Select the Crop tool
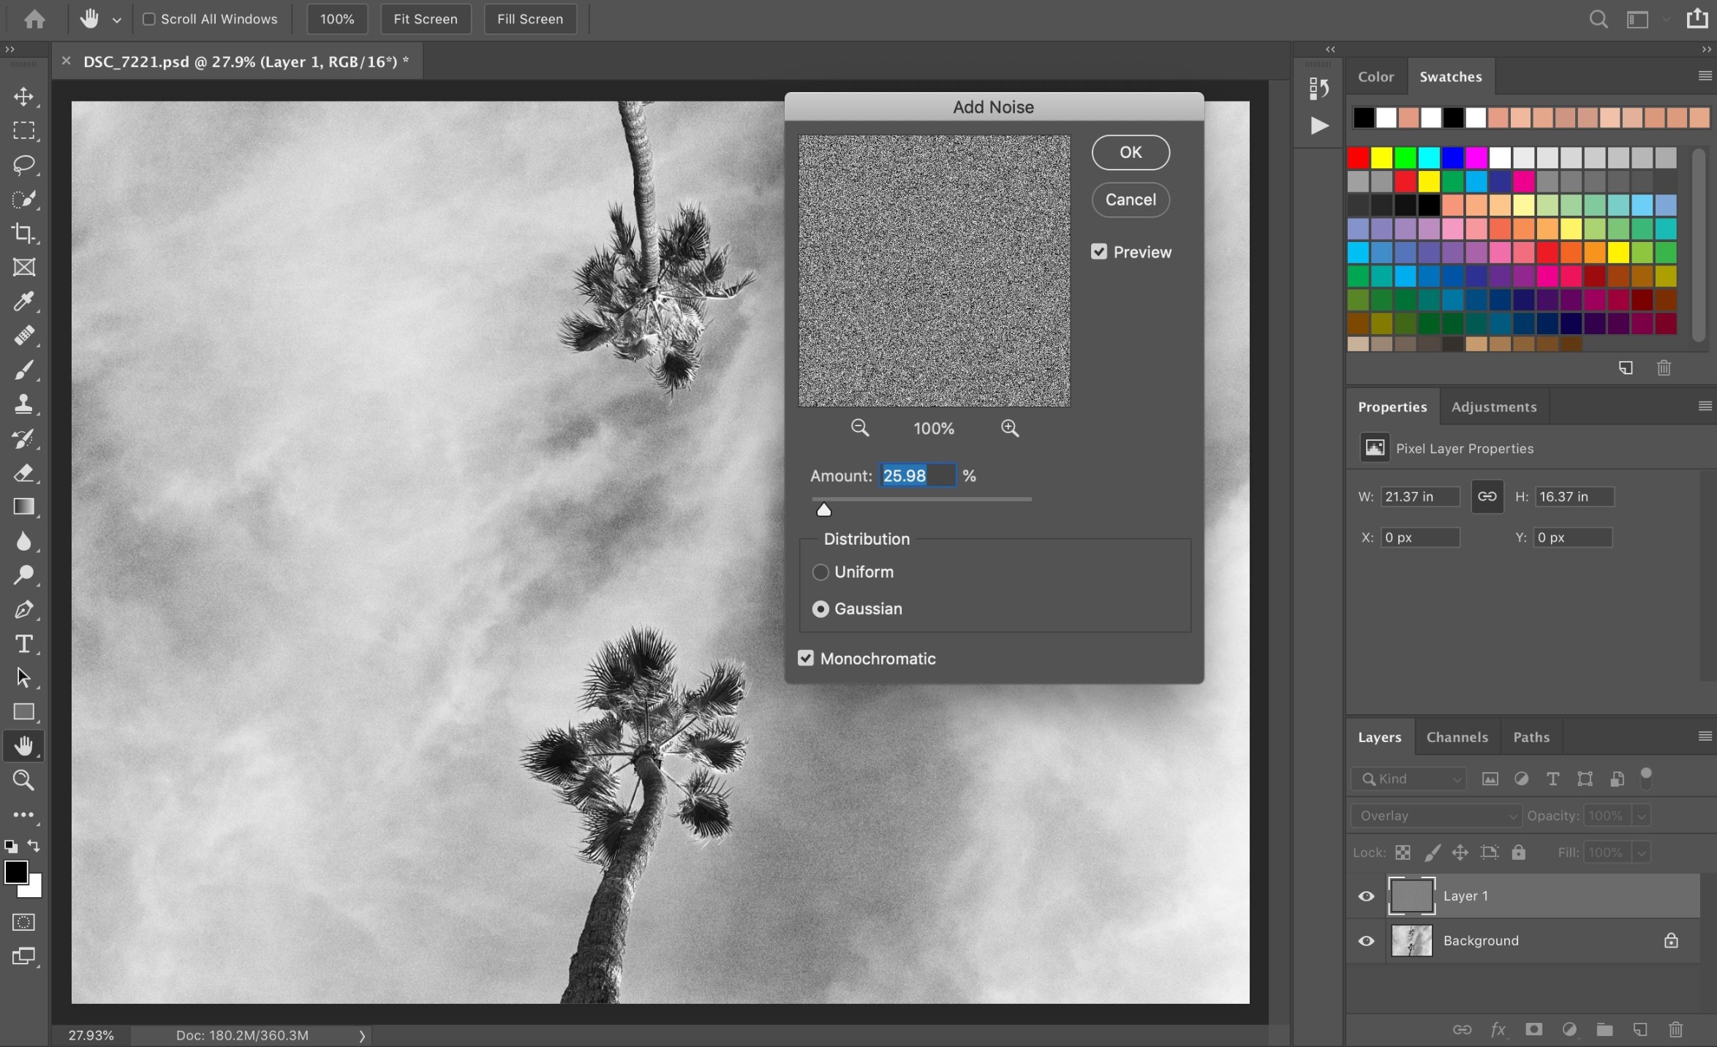Viewport: 1717px width, 1047px height. pos(24,233)
